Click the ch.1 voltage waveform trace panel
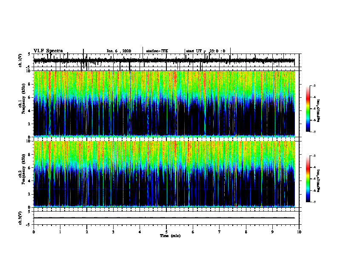This screenshot has height=260, width=337. (x=166, y=60)
